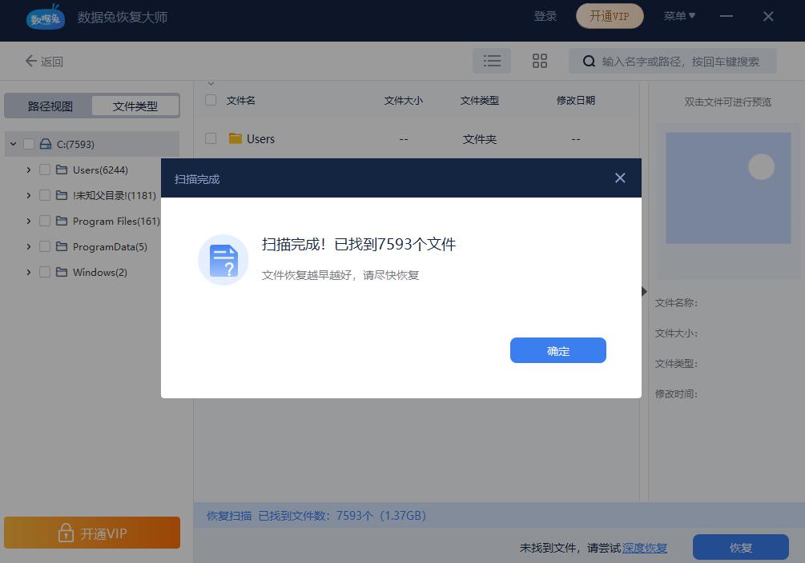Switch to grid view layout
The image size is (805, 563).
(539, 60)
